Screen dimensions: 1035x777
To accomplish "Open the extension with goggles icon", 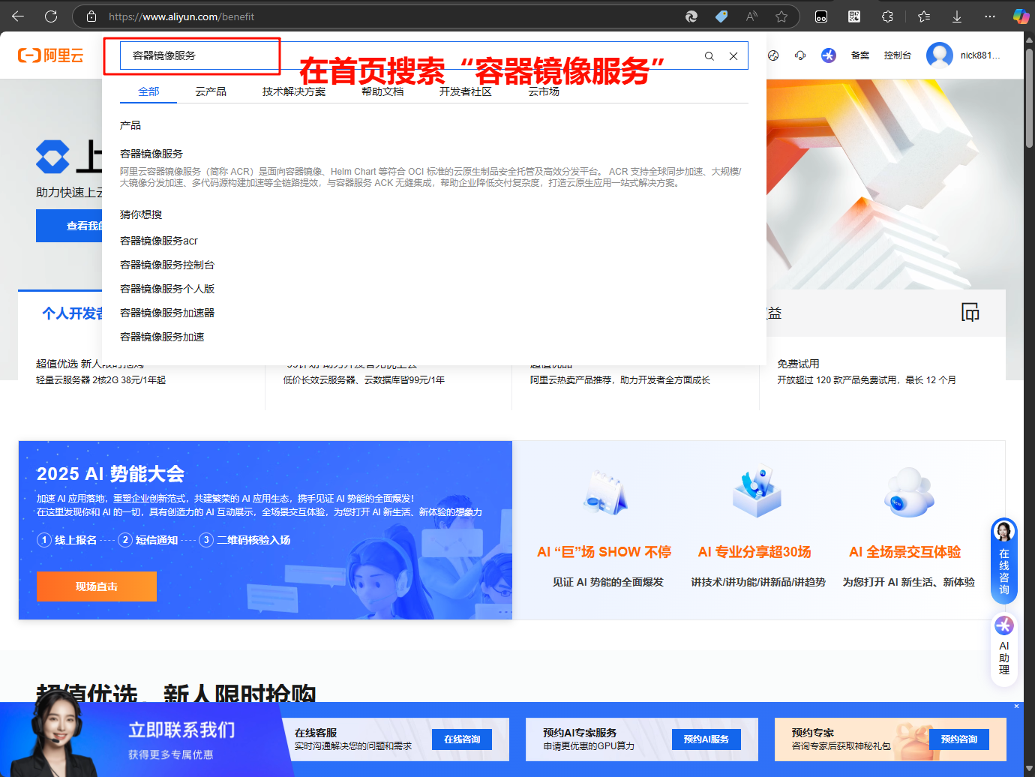I will (821, 16).
